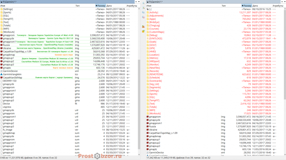The width and height of the screenshot is (286, 160).
Task: Sort the left panel by the Размер column
Action: pos(101,6)
